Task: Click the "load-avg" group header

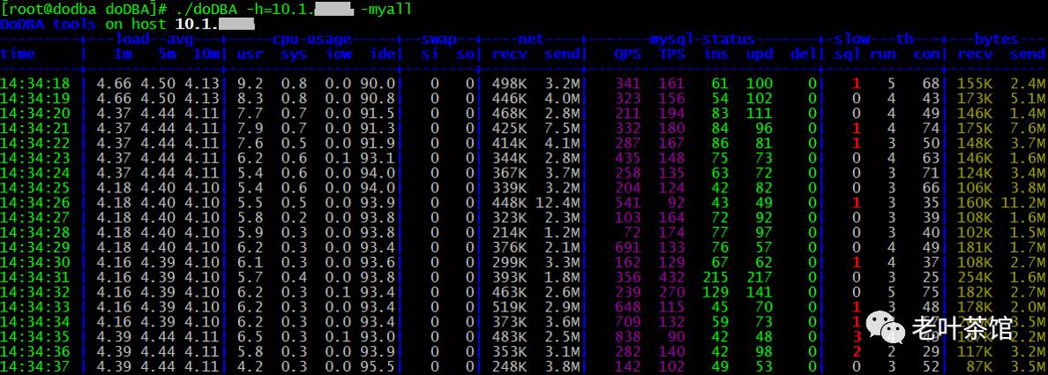Action: (x=154, y=40)
